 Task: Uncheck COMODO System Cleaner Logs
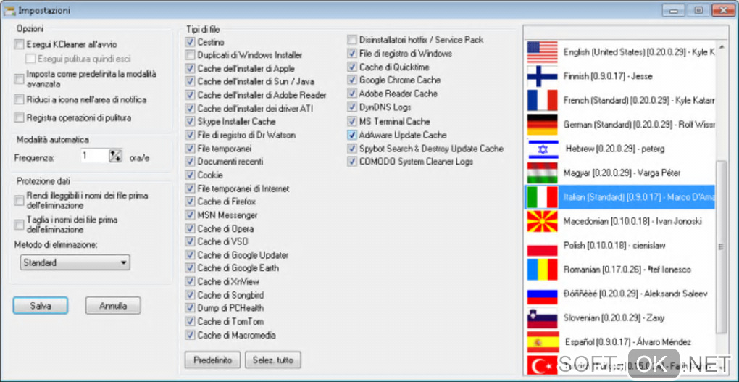point(352,162)
